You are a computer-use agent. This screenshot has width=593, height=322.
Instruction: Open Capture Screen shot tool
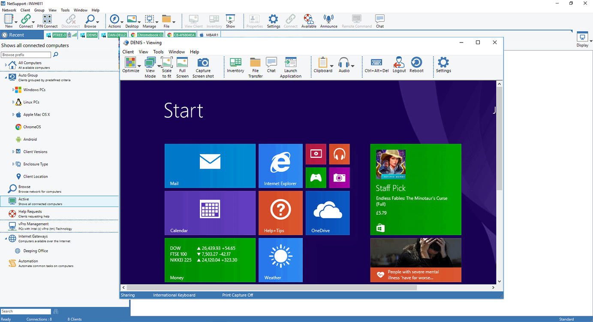203,63
